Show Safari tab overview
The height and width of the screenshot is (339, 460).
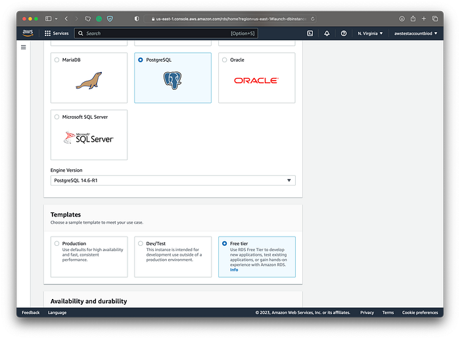(x=435, y=19)
